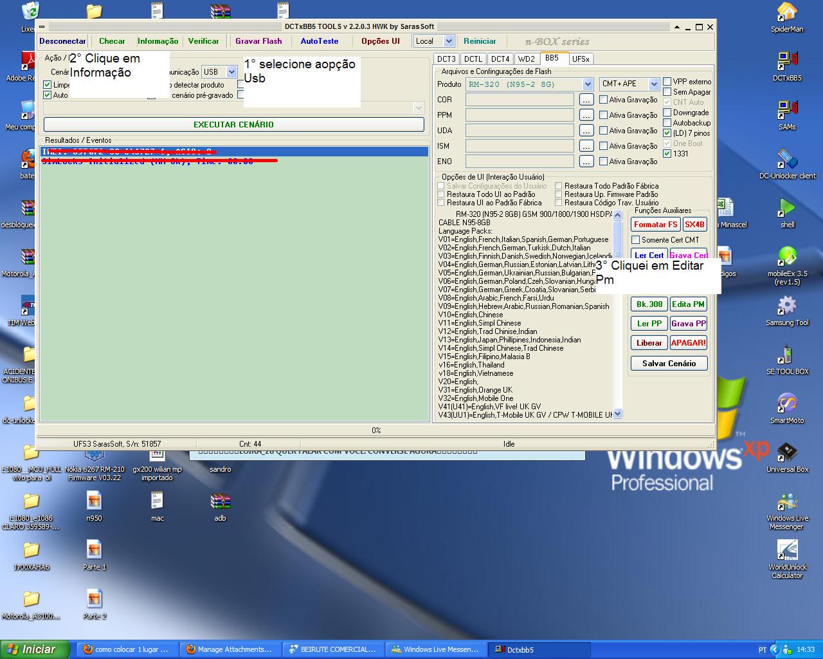Open Produto RM-320 dropdown
The image size is (823, 659).
[x=588, y=84]
